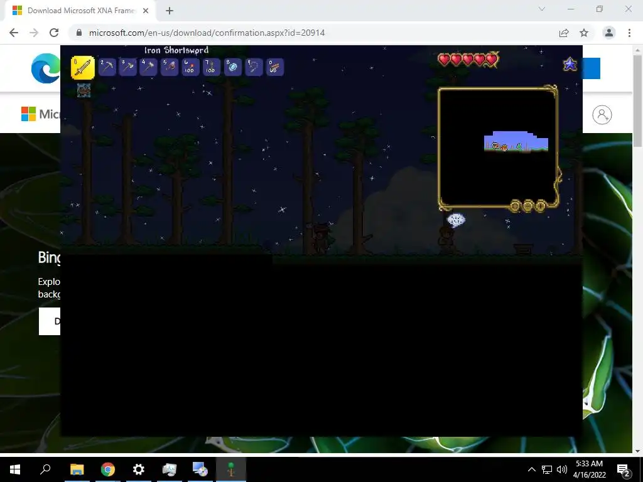Open taskbar search magnifier
Viewport: 643px width, 482px height.
click(x=45, y=469)
